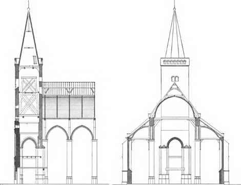This screenshot has width=241, height=185.
Task: Click the left aisle sloping roof beam
Action: click(x=138, y=127)
